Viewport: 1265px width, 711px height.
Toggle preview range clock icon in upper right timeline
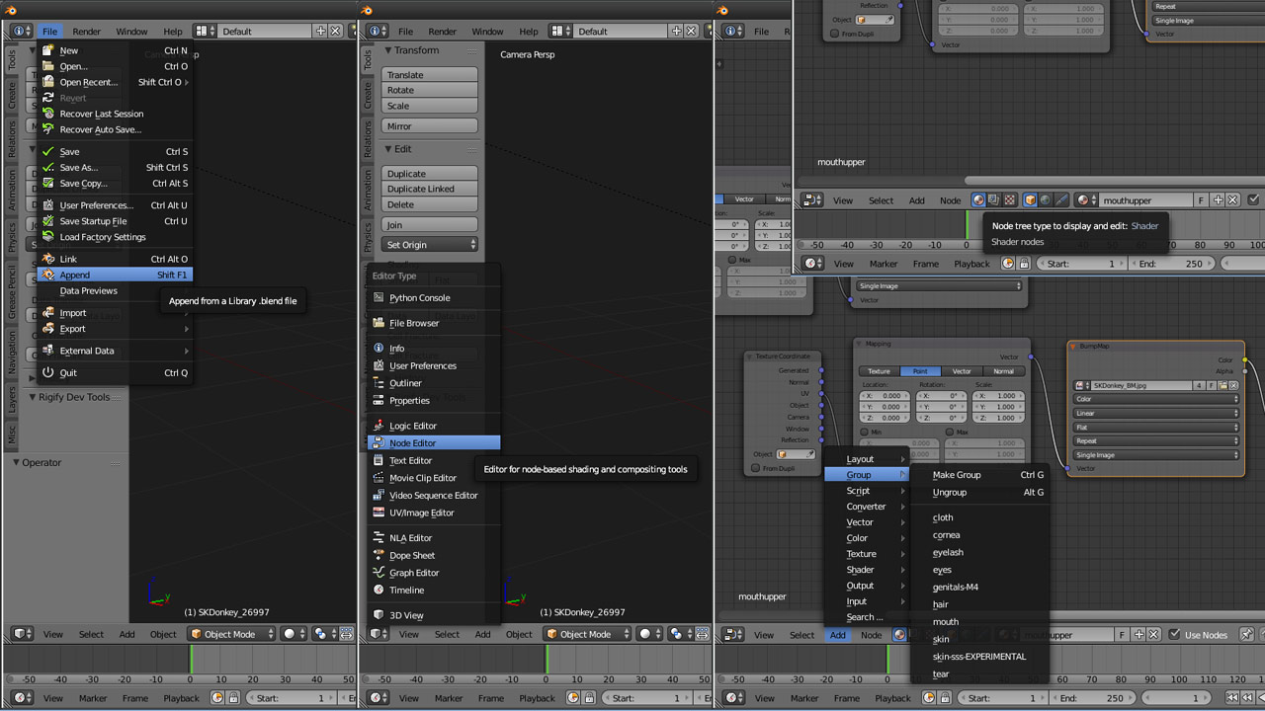[1008, 264]
